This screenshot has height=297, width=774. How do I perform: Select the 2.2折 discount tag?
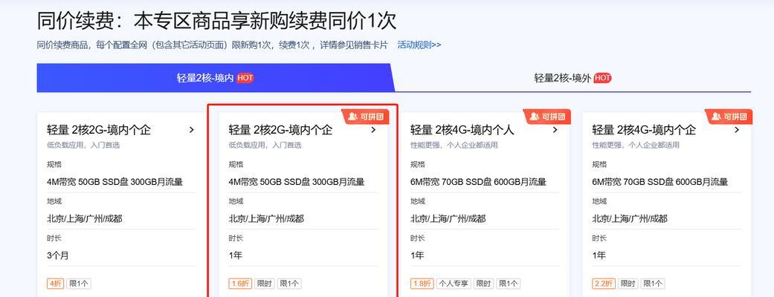(604, 284)
